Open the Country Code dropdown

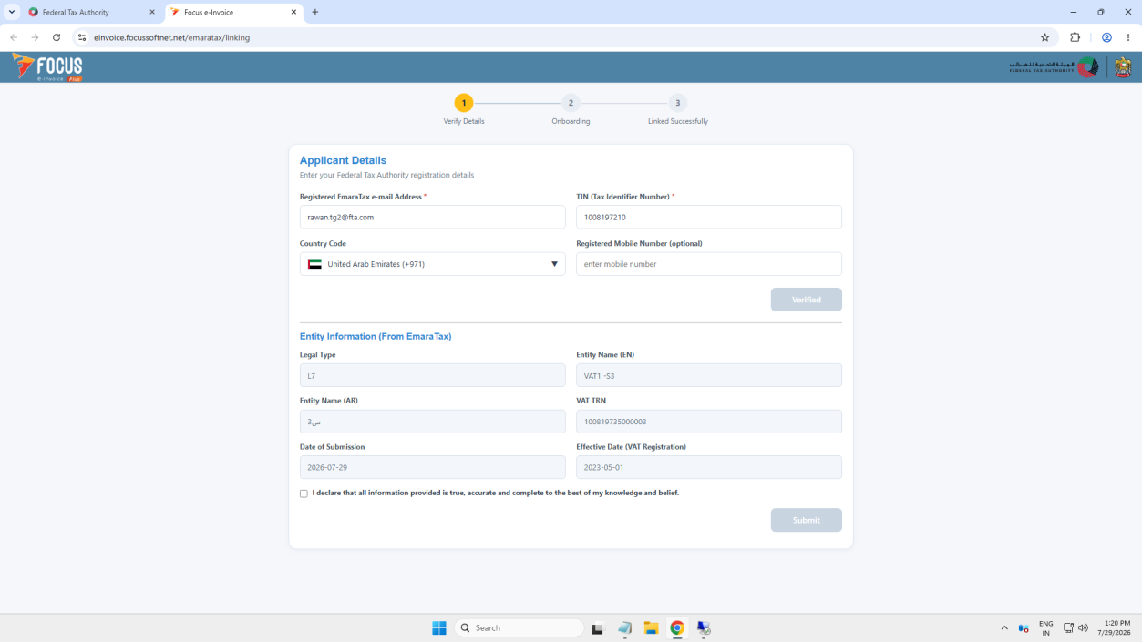(x=432, y=264)
